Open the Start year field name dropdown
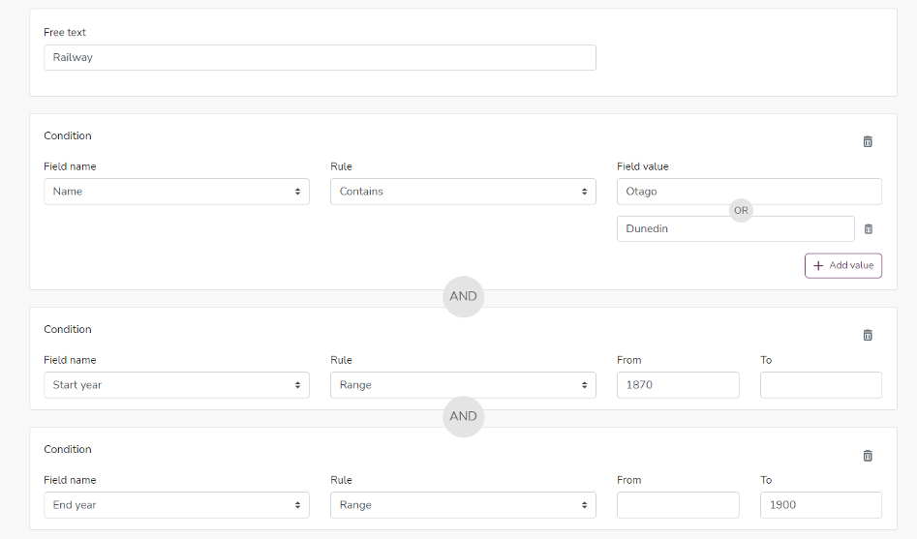This screenshot has width=917, height=539. pyautogui.click(x=176, y=385)
